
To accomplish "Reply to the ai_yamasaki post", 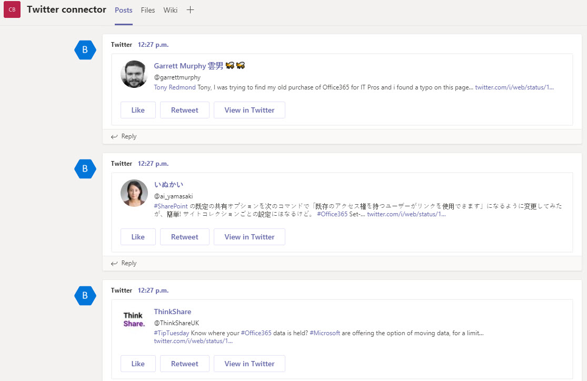I will click(124, 264).
